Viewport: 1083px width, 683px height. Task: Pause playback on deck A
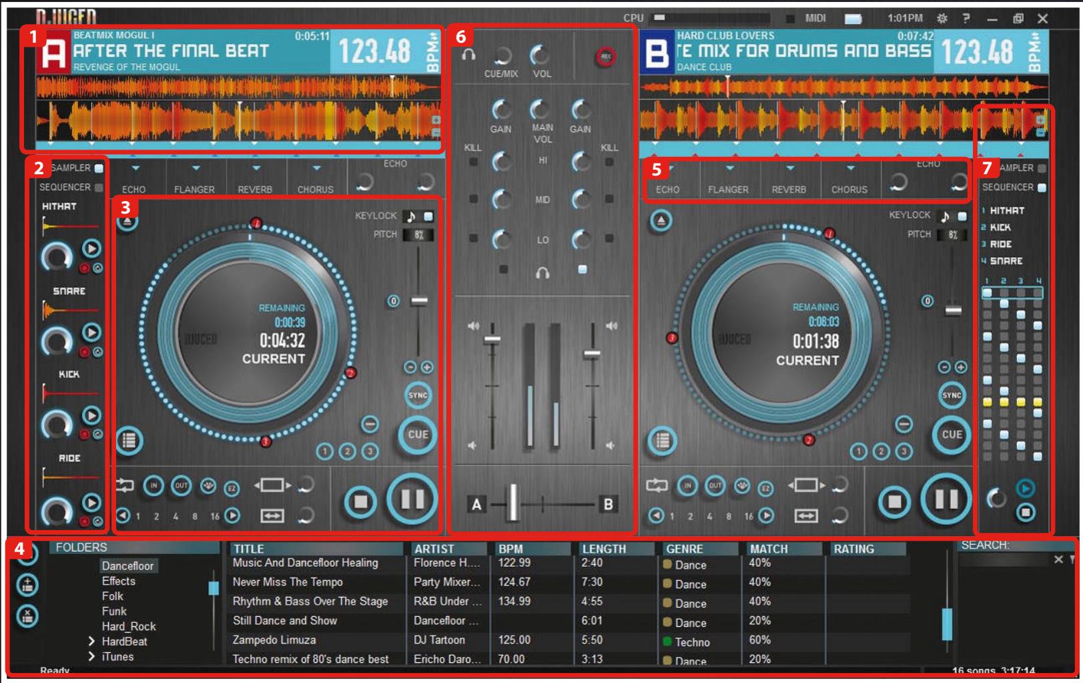(x=412, y=499)
